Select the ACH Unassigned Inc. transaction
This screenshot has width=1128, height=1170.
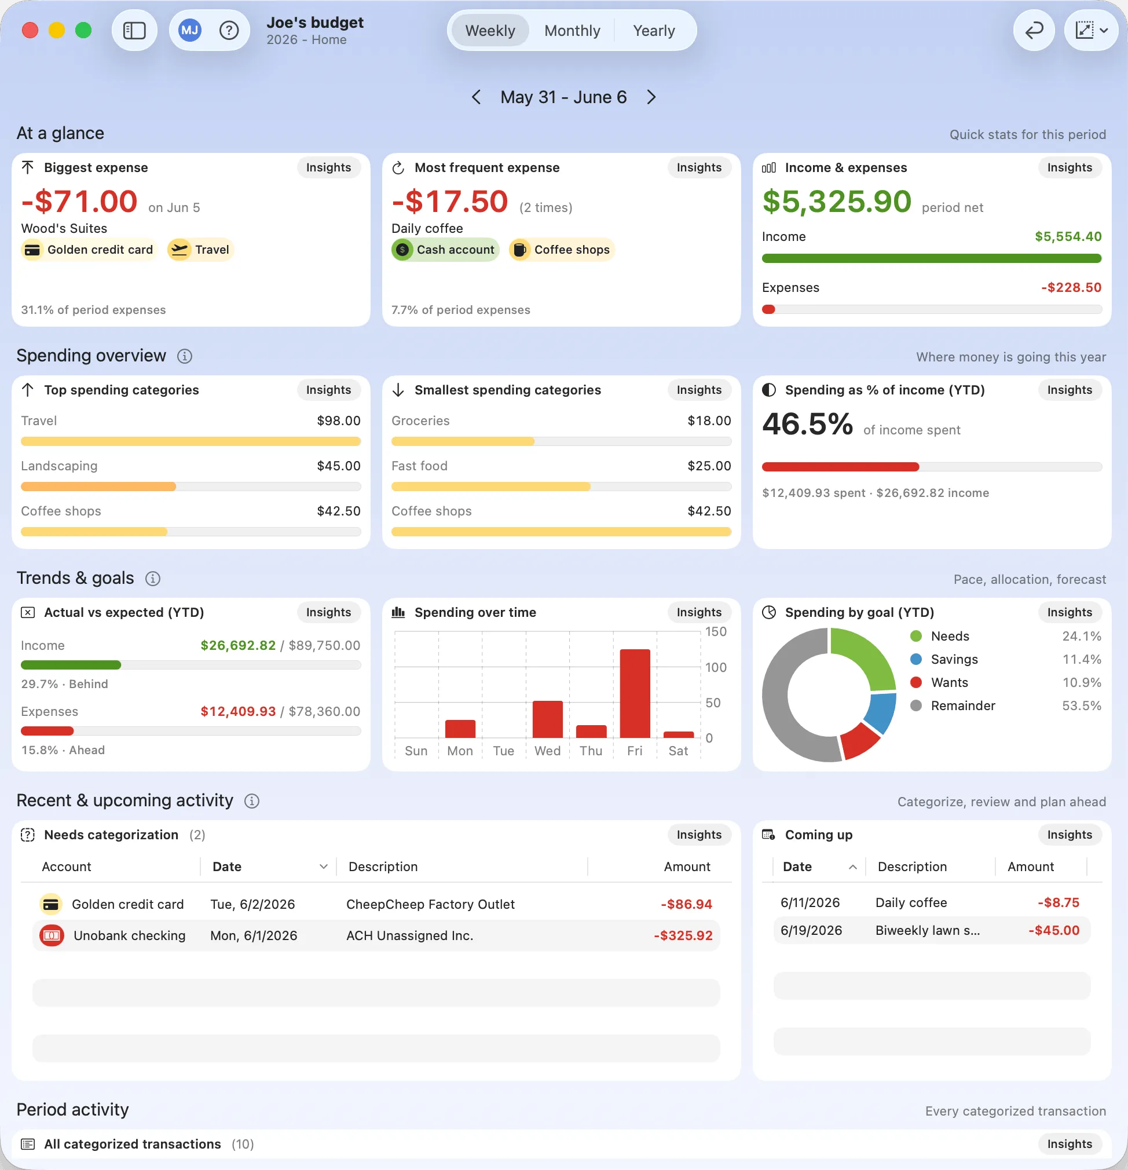pyautogui.click(x=376, y=935)
